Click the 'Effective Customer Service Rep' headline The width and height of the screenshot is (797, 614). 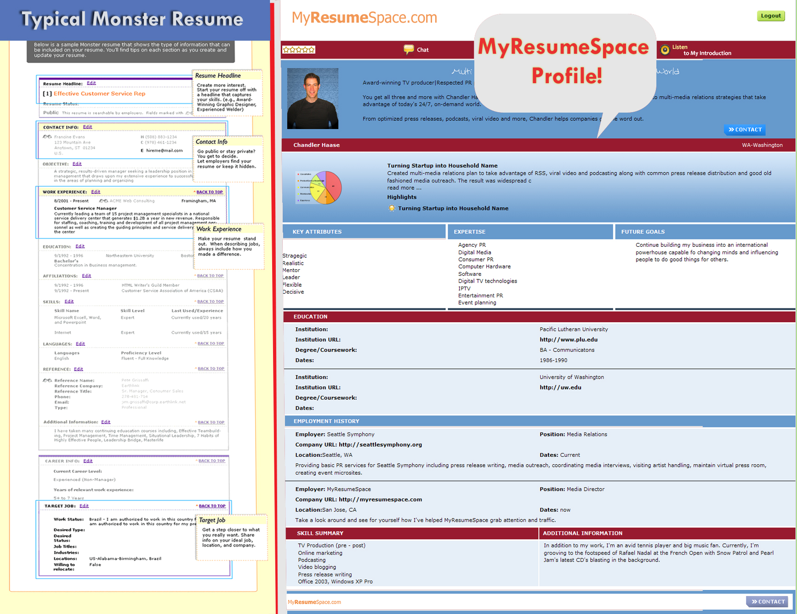click(99, 94)
